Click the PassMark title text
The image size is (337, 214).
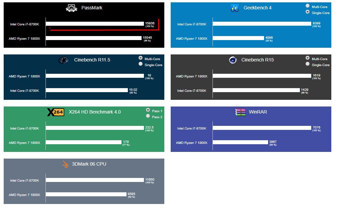pyautogui.click(x=92, y=8)
